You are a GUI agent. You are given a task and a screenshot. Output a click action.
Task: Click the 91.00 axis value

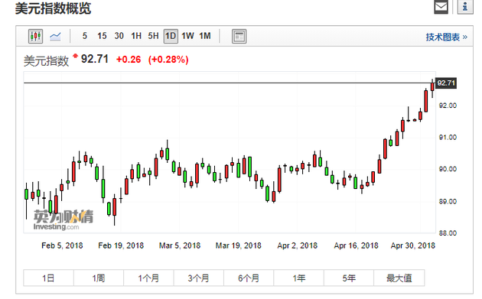(448, 138)
